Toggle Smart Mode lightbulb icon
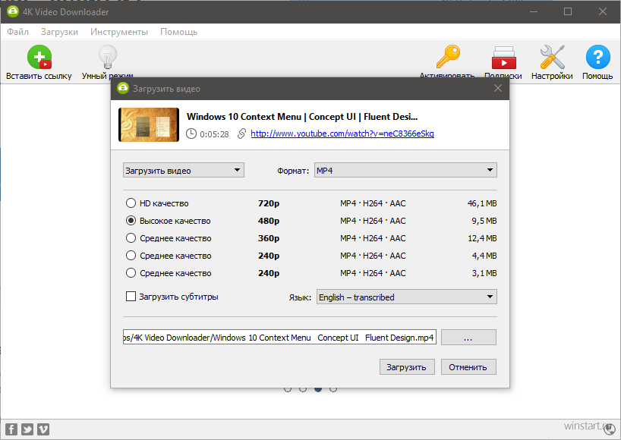 (107, 58)
